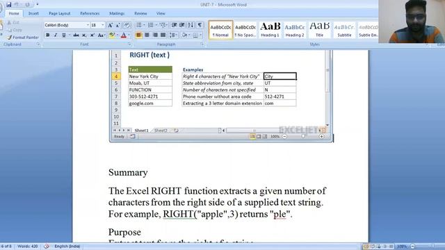Open Change Case menu
445x250 pixels.
point(101,35)
